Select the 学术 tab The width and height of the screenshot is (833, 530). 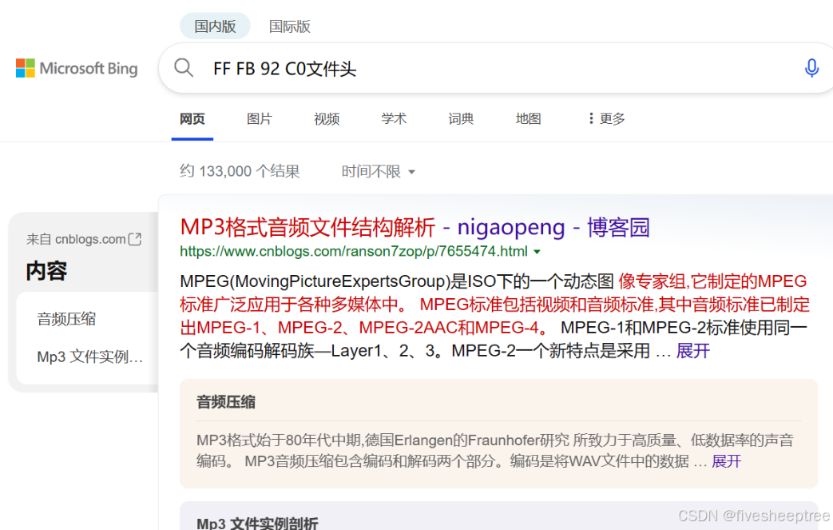(x=394, y=119)
